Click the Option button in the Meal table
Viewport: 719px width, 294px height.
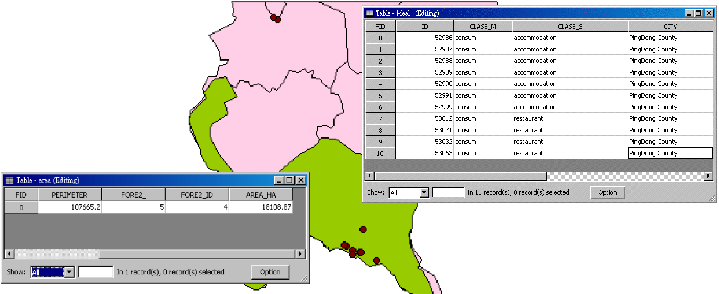(607, 192)
